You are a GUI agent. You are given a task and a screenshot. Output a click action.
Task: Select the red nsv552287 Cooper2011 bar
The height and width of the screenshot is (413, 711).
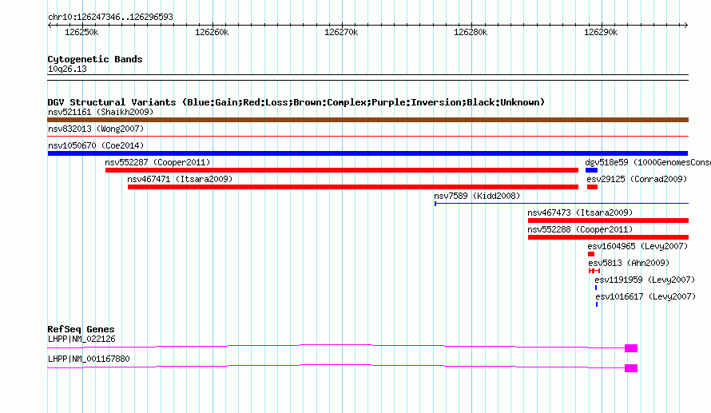tap(342, 170)
